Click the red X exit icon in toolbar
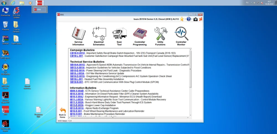The width and height of the screenshot is (277, 134). (x=201, y=19)
